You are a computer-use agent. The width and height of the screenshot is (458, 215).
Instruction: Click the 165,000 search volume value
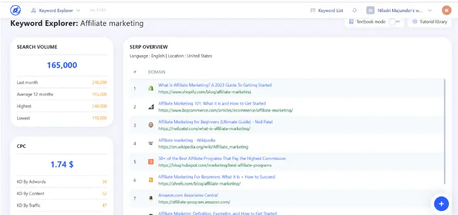click(x=62, y=65)
